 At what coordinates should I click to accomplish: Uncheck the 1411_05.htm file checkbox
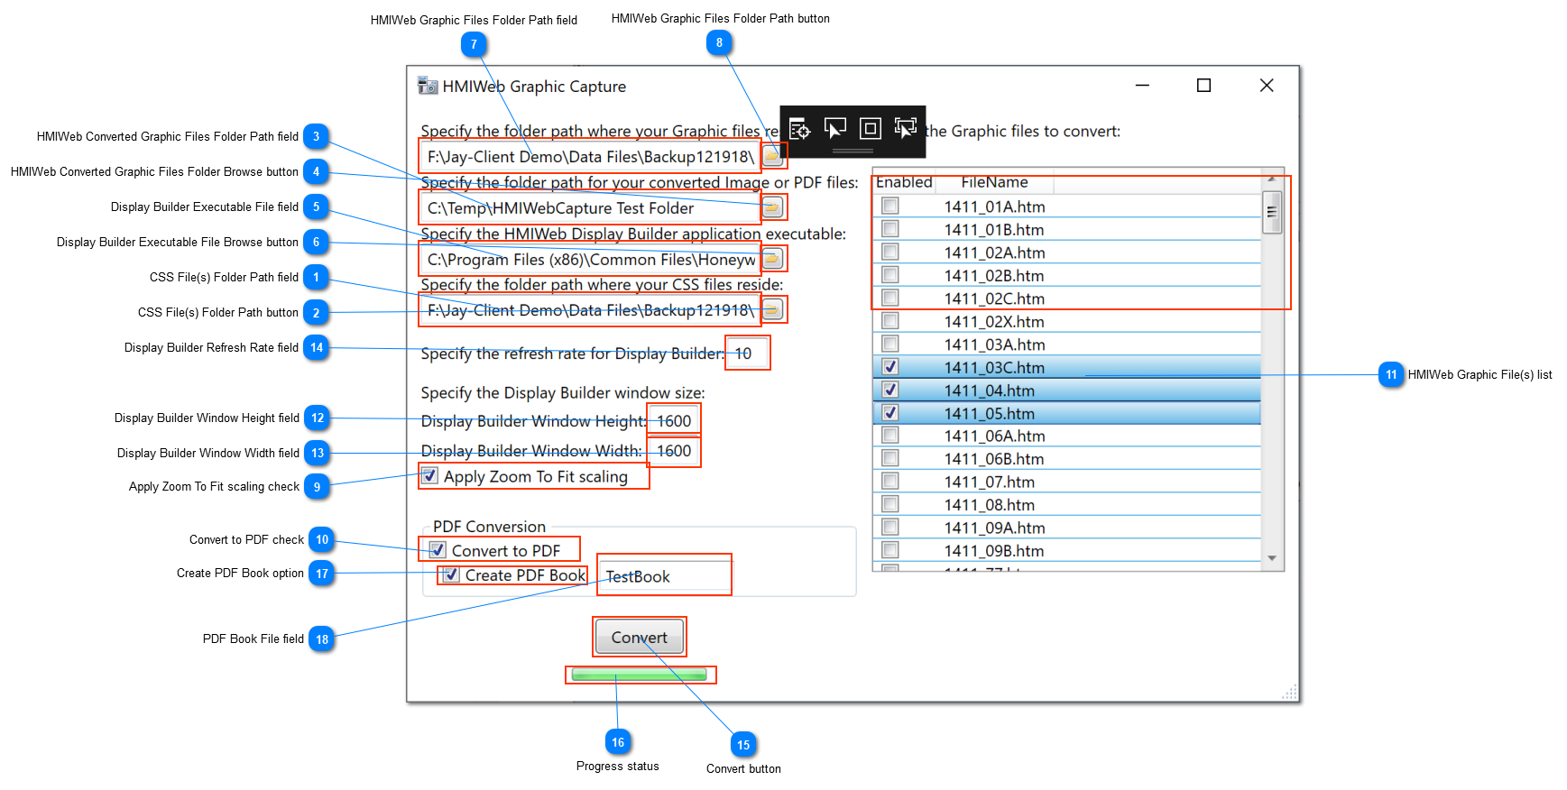pyautogui.click(x=890, y=412)
